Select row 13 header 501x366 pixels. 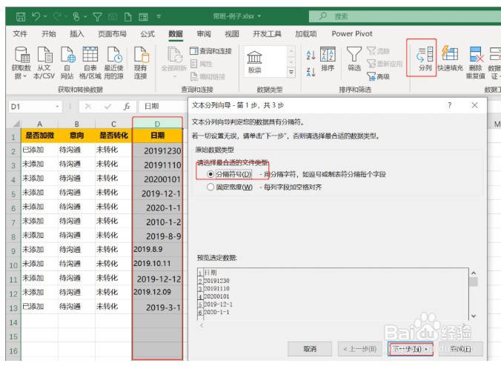(x=13, y=308)
